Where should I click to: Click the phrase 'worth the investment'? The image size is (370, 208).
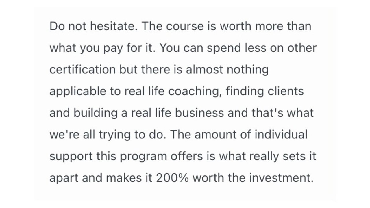pyautogui.click(x=253, y=178)
